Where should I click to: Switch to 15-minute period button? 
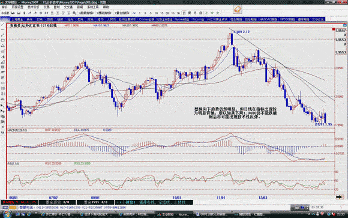pyautogui.click(x=162, y=13)
